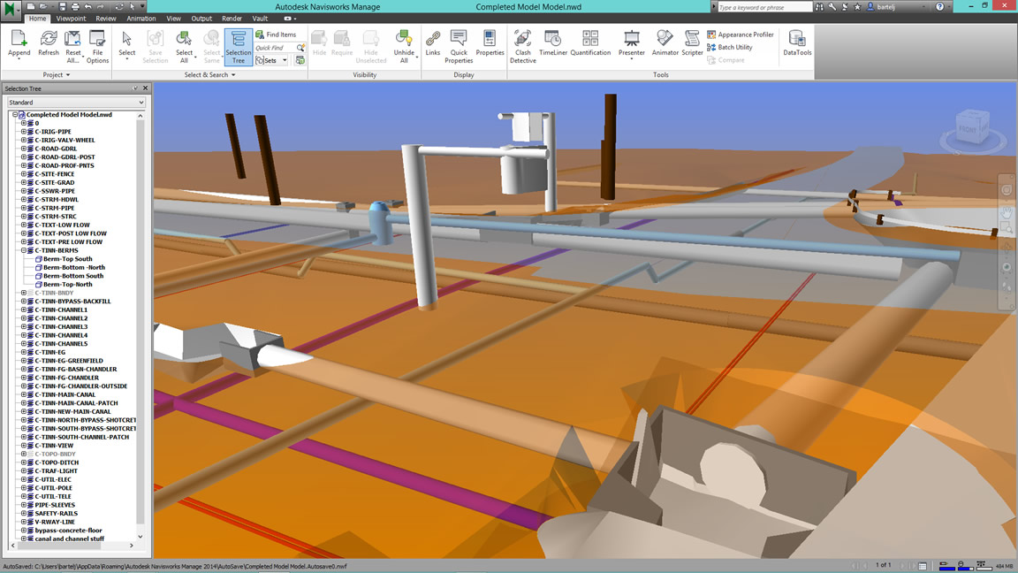Click the Pan hand navigation icon
Image resolution: width=1018 pixels, height=573 pixels.
[x=1007, y=212]
